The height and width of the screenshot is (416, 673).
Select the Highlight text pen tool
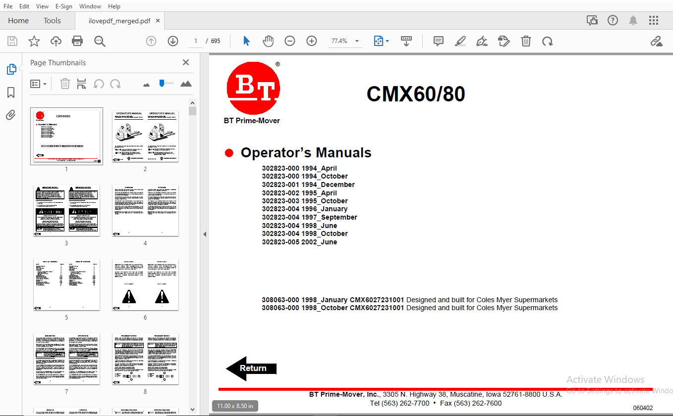pyautogui.click(x=460, y=41)
